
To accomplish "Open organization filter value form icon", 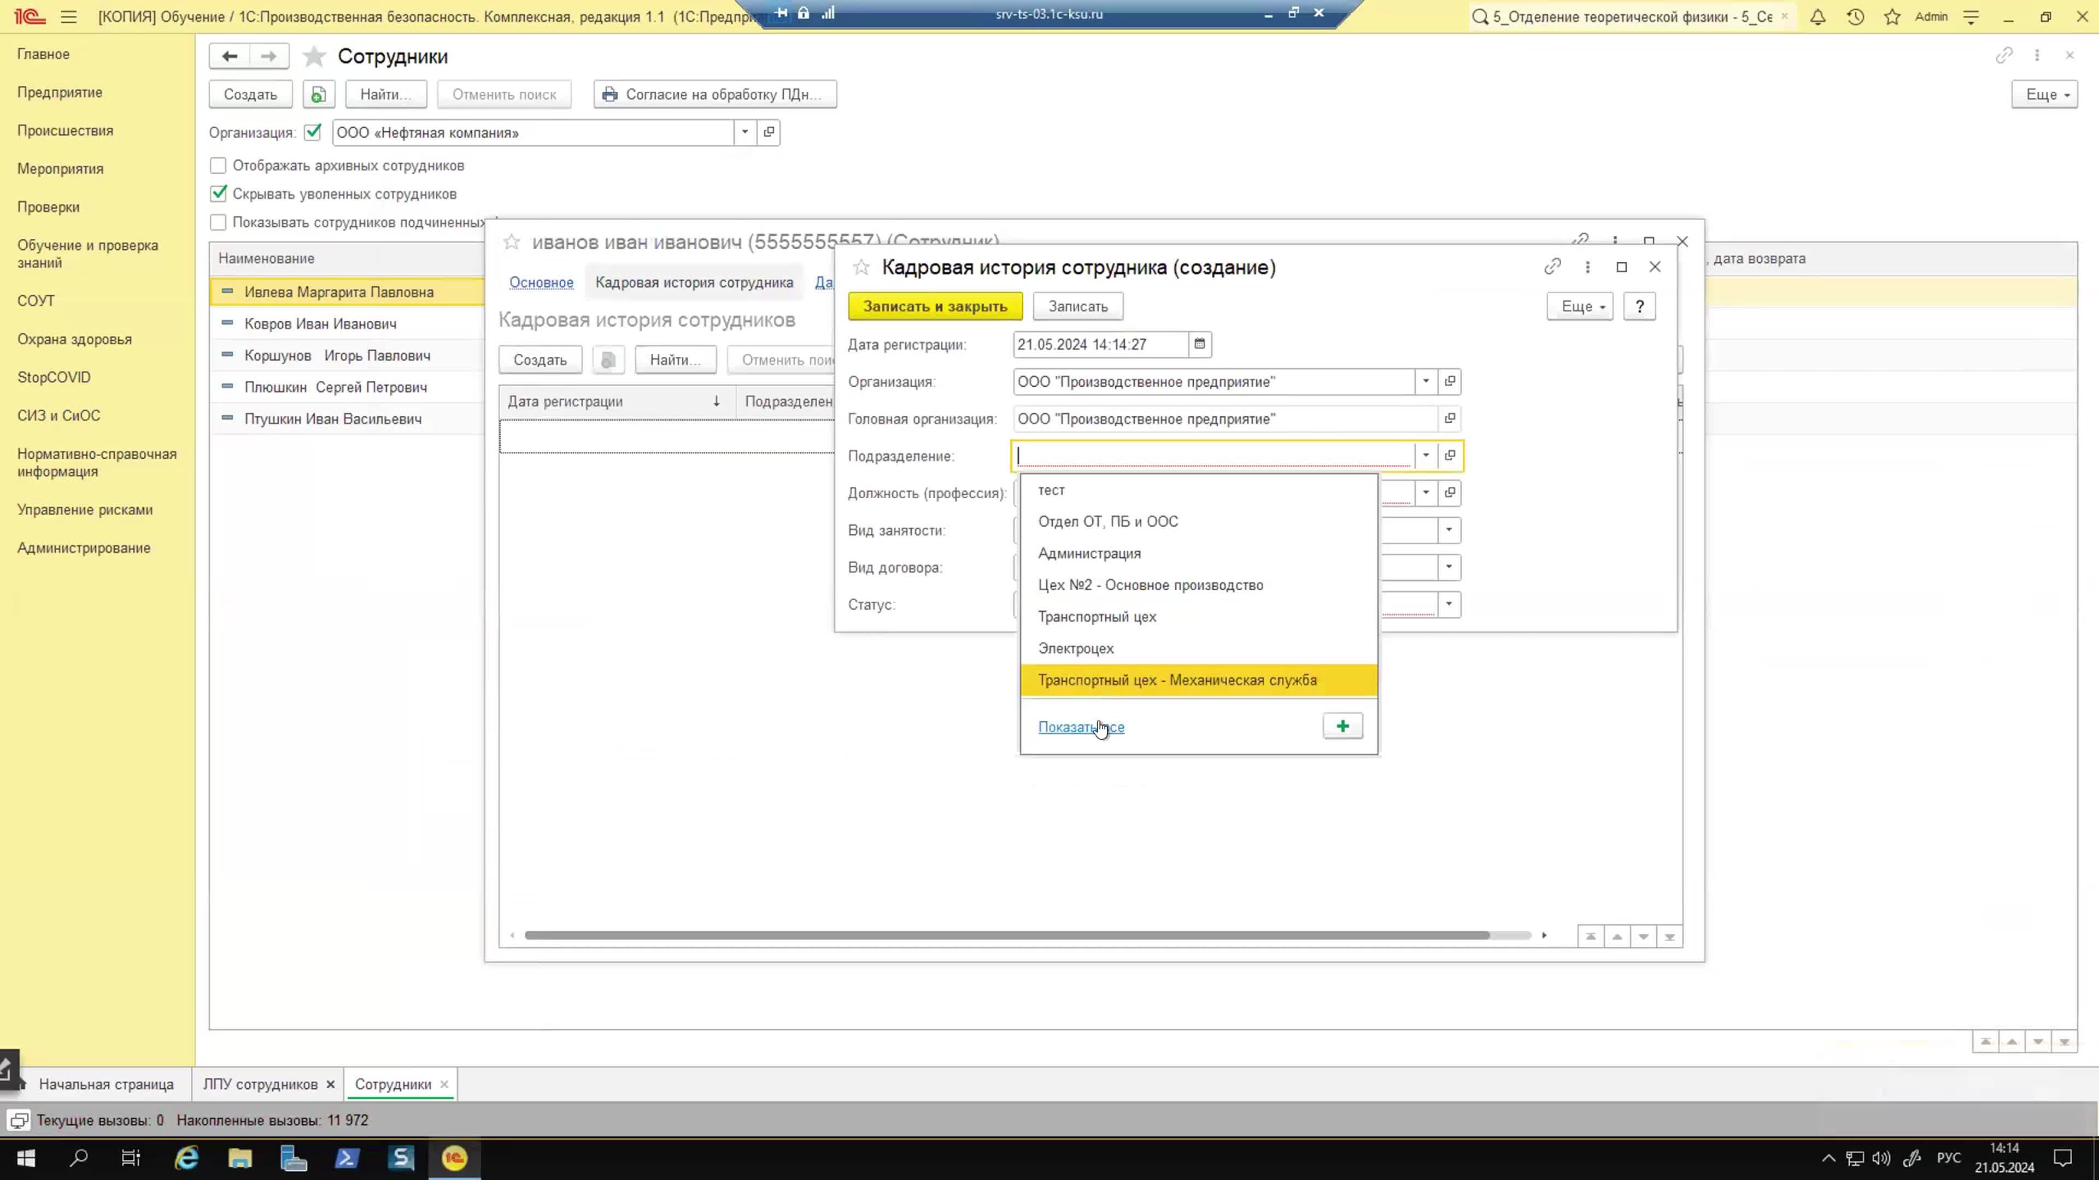I will 769,133.
